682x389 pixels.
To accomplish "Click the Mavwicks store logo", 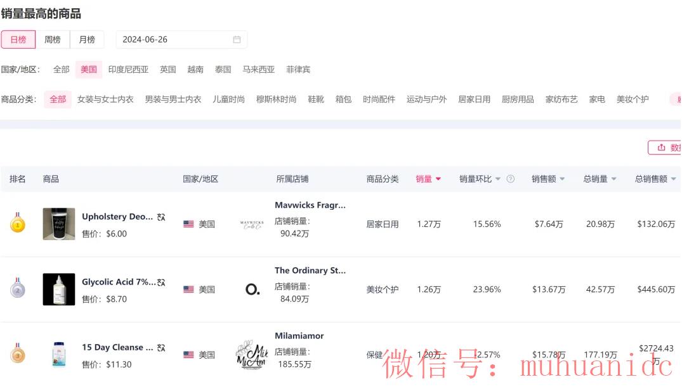I will pos(252,224).
